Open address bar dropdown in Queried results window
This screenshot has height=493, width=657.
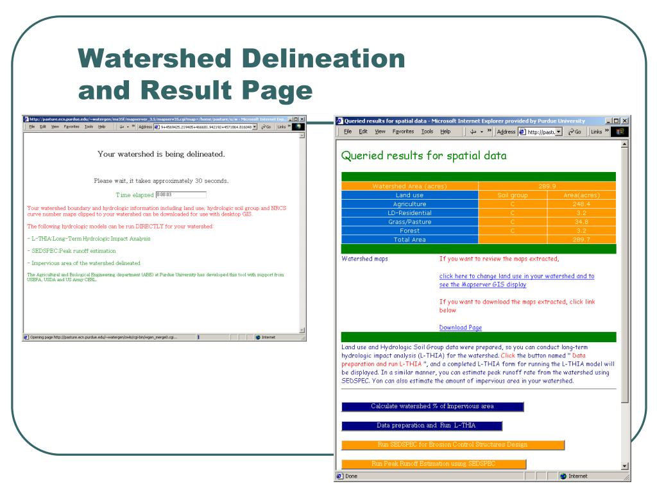tap(559, 132)
